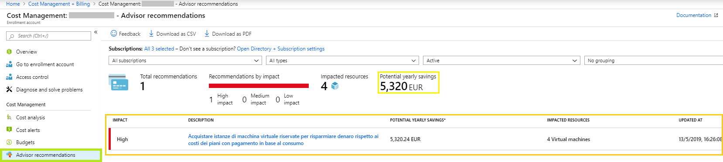Open the Documentation link
Viewport: 723px width, 162px height.
(693, 15)
